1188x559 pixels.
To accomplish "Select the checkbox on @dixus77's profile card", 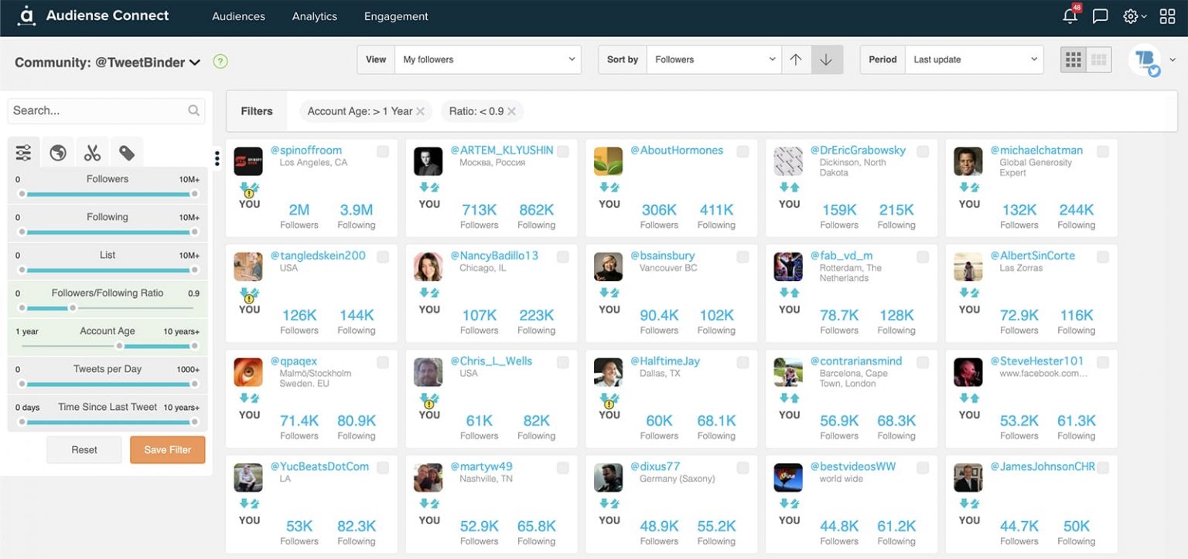I will [x=742, y=467].
